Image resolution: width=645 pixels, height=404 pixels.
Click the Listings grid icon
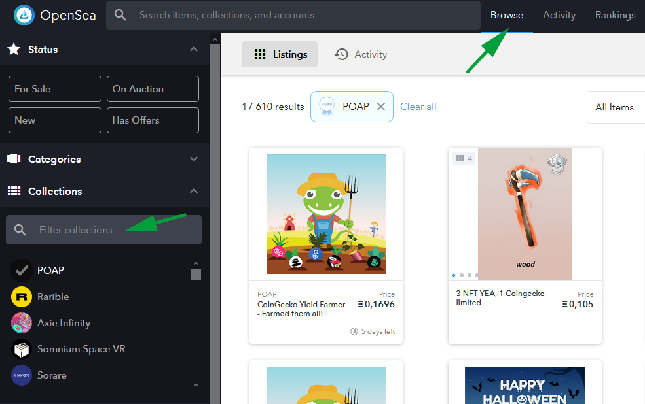click(x=260, y=54)
